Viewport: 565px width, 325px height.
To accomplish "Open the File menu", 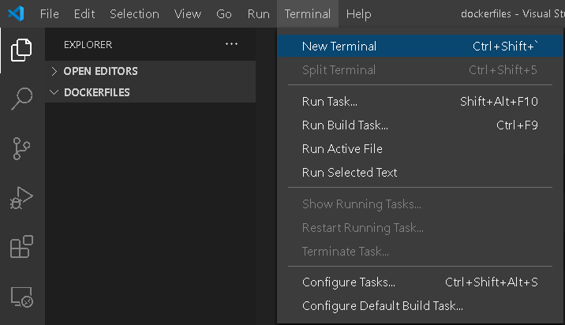I will pos(49,14).
